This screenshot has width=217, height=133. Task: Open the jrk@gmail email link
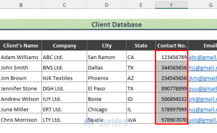[x=203, y=99]
